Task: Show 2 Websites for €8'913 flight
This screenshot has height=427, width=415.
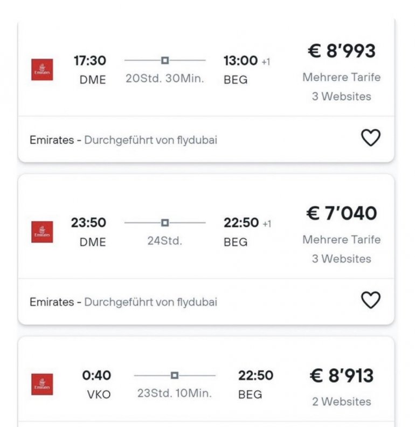Action: pyautogui.click(x=341, y=402)
